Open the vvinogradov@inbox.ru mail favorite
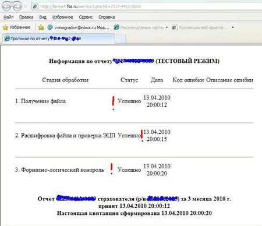 click(x=79, y=27)
